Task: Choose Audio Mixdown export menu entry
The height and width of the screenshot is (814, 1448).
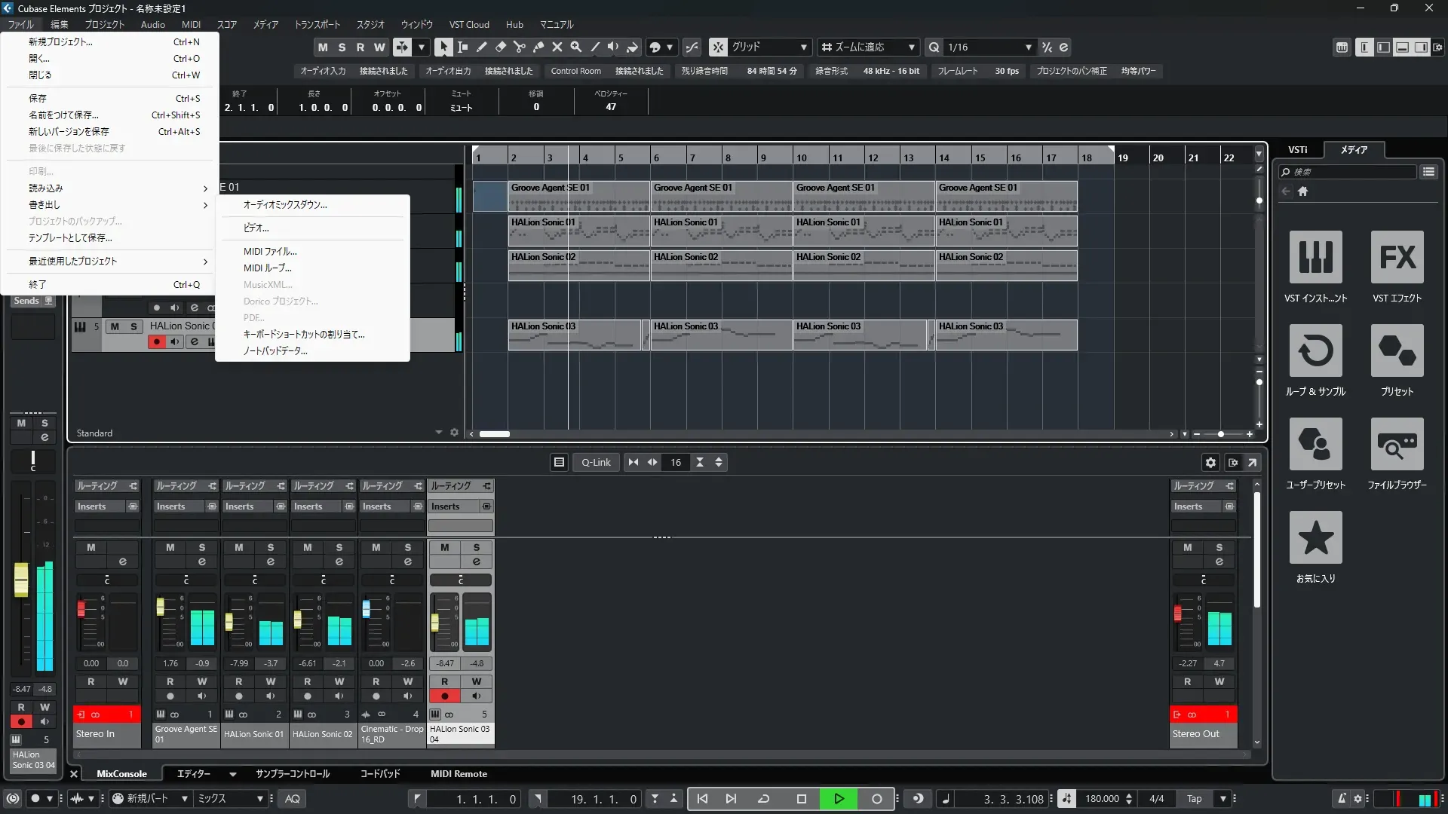Action: coord(285,204)
